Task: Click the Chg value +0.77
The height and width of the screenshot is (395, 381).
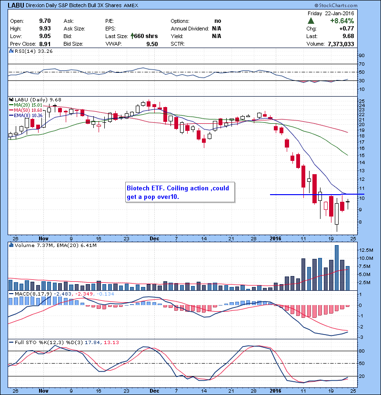Action: pyautogui.click(x=346, y=29)
